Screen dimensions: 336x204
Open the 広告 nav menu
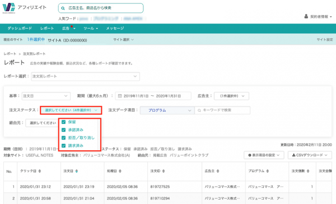[68, 29]
